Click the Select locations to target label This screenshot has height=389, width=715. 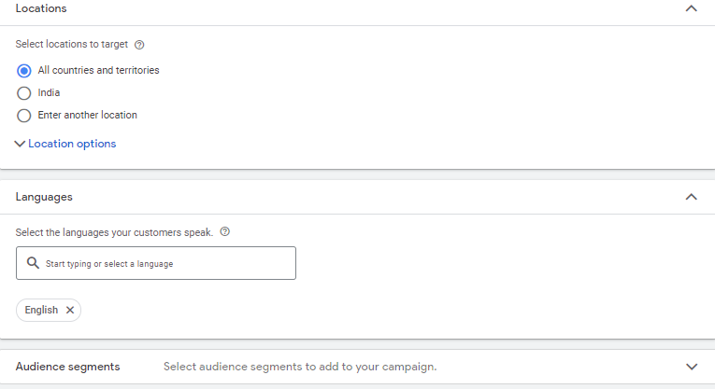[71, 44]
